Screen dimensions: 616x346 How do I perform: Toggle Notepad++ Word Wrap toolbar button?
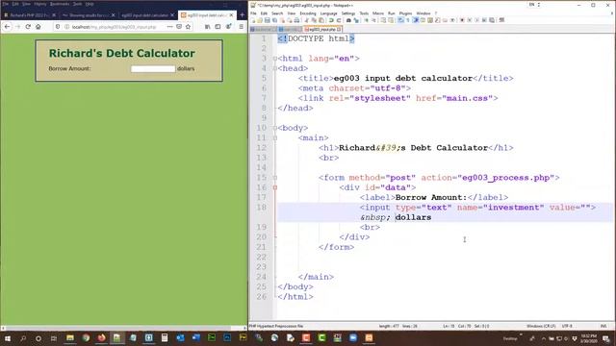[400, 20]
